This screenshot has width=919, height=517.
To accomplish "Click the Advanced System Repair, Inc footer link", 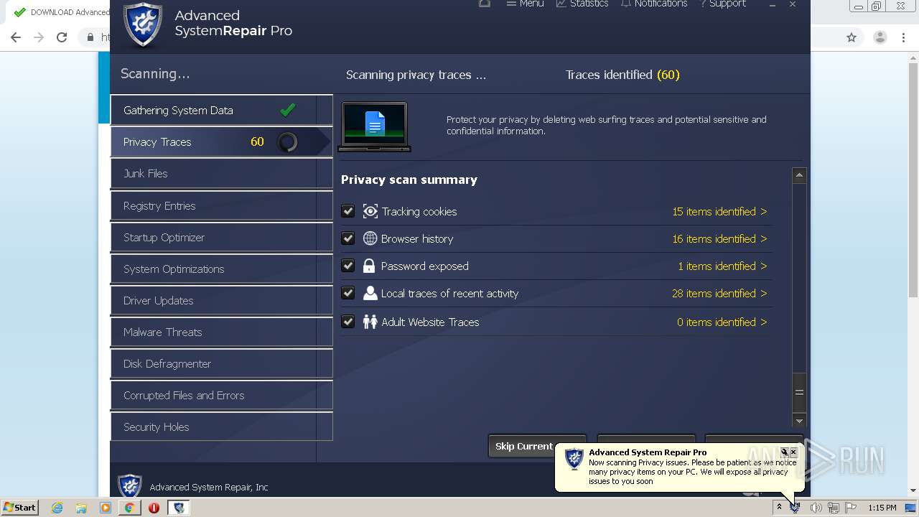I will coord(209,488).
